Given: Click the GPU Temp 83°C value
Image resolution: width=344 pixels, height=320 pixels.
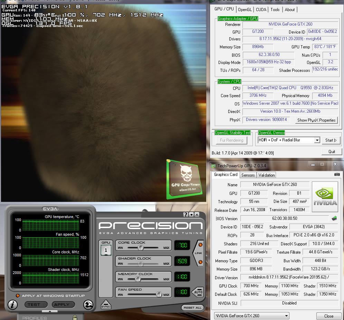Looking at the screenshot, I should (x=325, y=47).
